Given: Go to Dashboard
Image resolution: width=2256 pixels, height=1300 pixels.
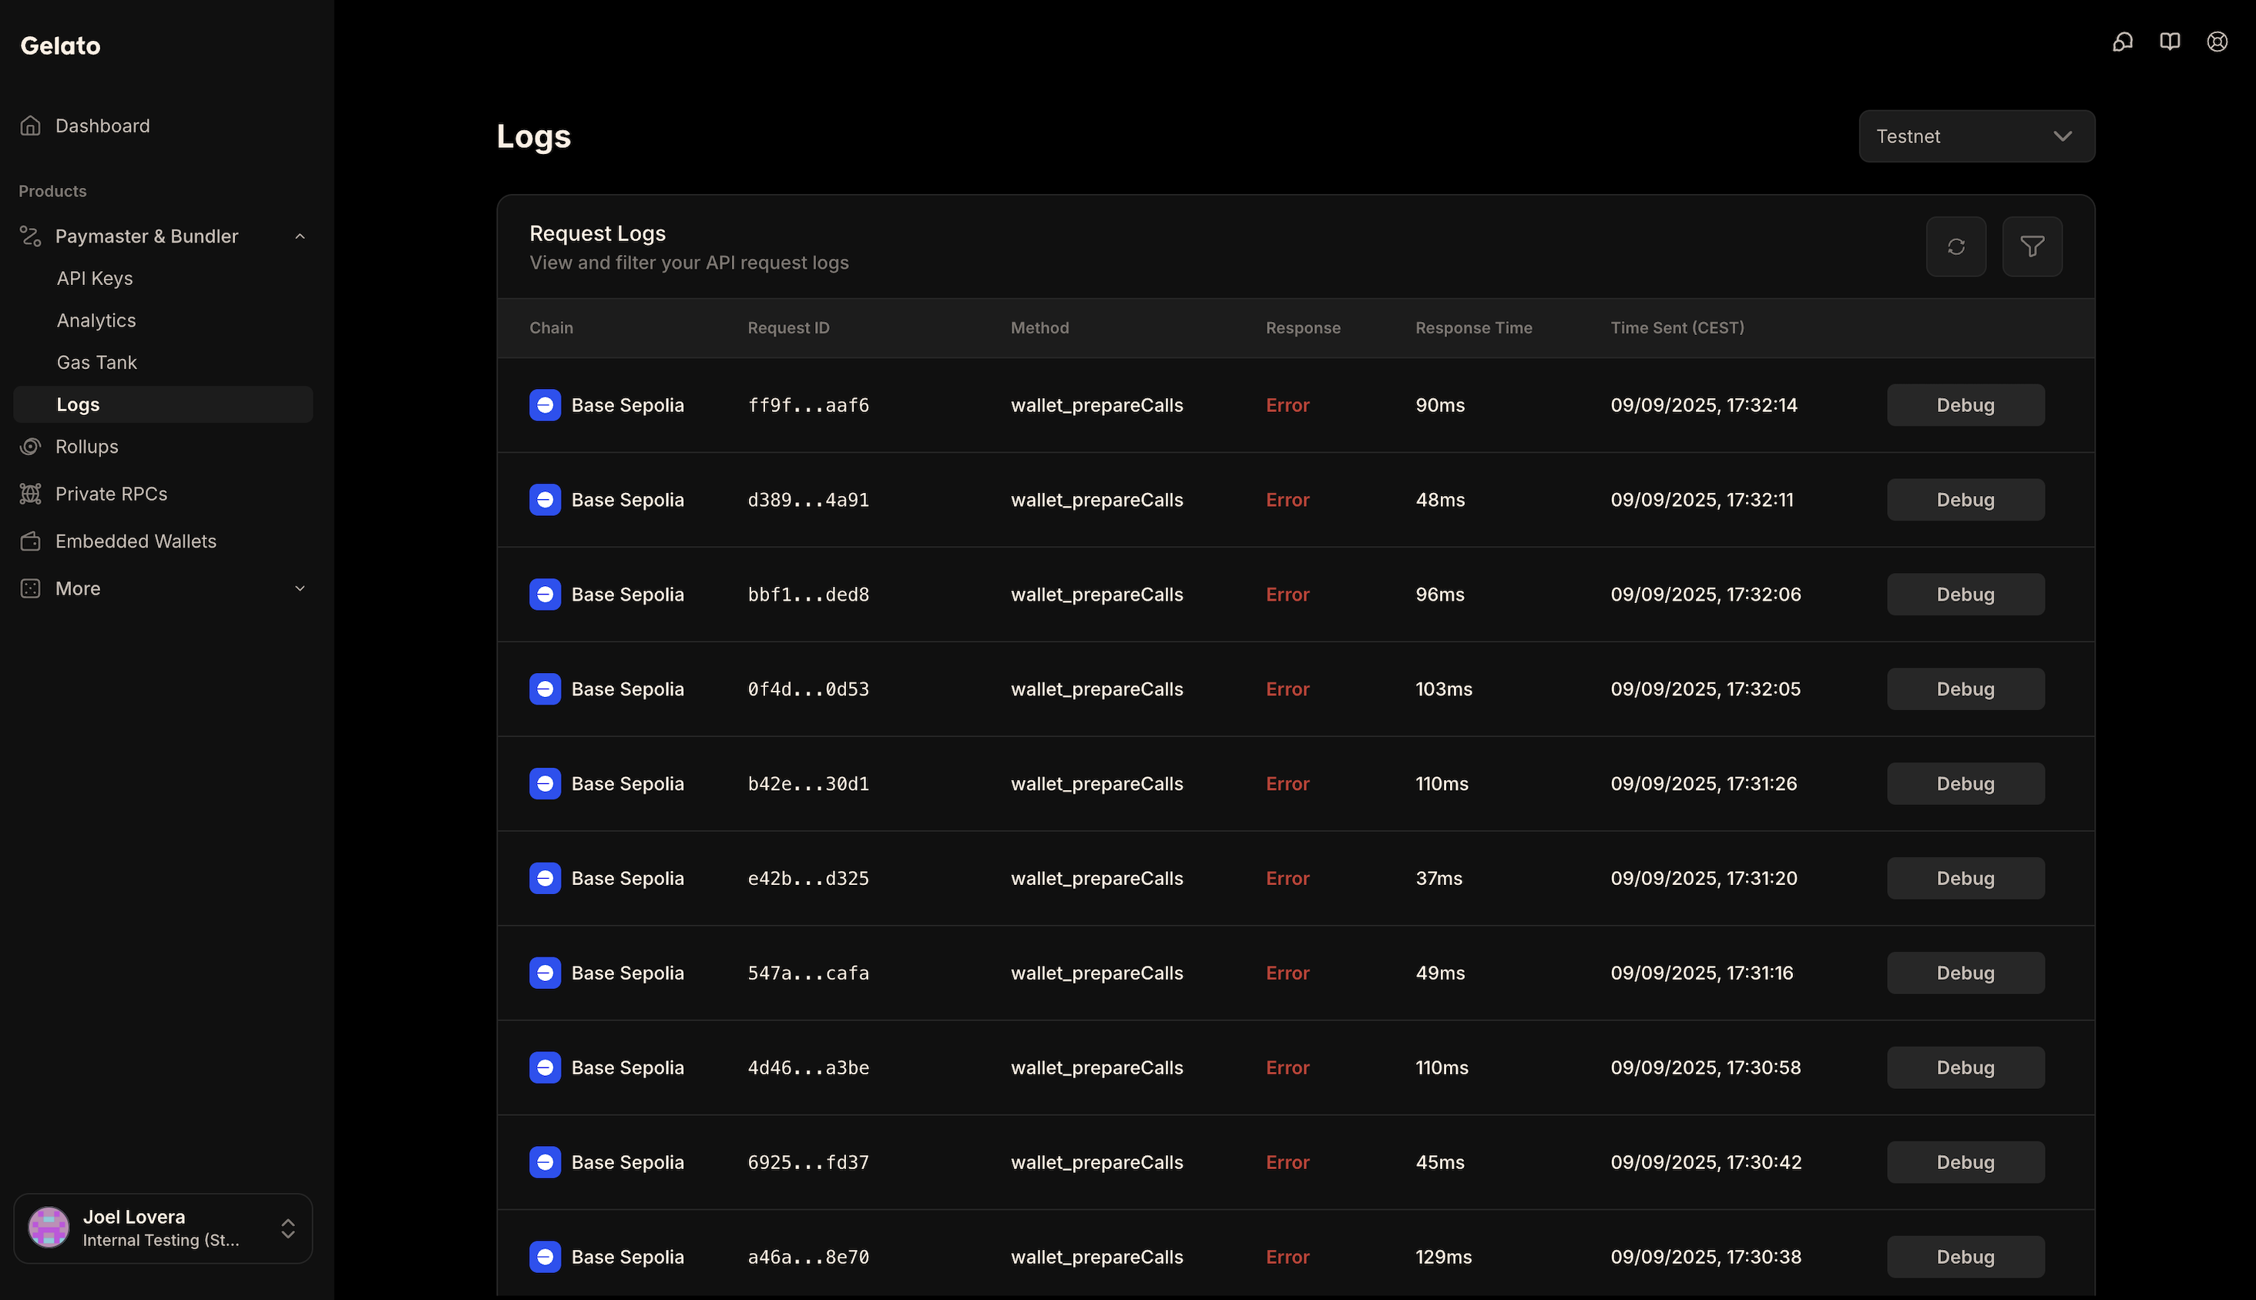Looking at the screenshot, I should 102,126.
